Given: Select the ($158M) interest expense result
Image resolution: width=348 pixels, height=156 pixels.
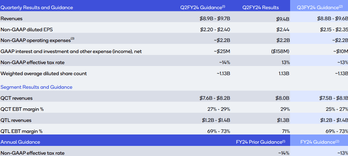Looking at the screenshot, I should coord(280,51).
